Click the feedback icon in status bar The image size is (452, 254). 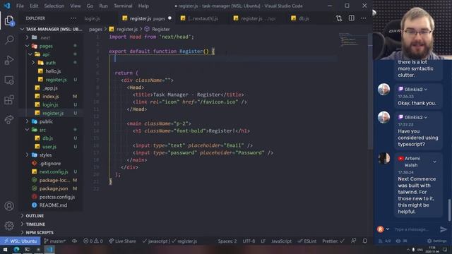click(x=354, y=241)
